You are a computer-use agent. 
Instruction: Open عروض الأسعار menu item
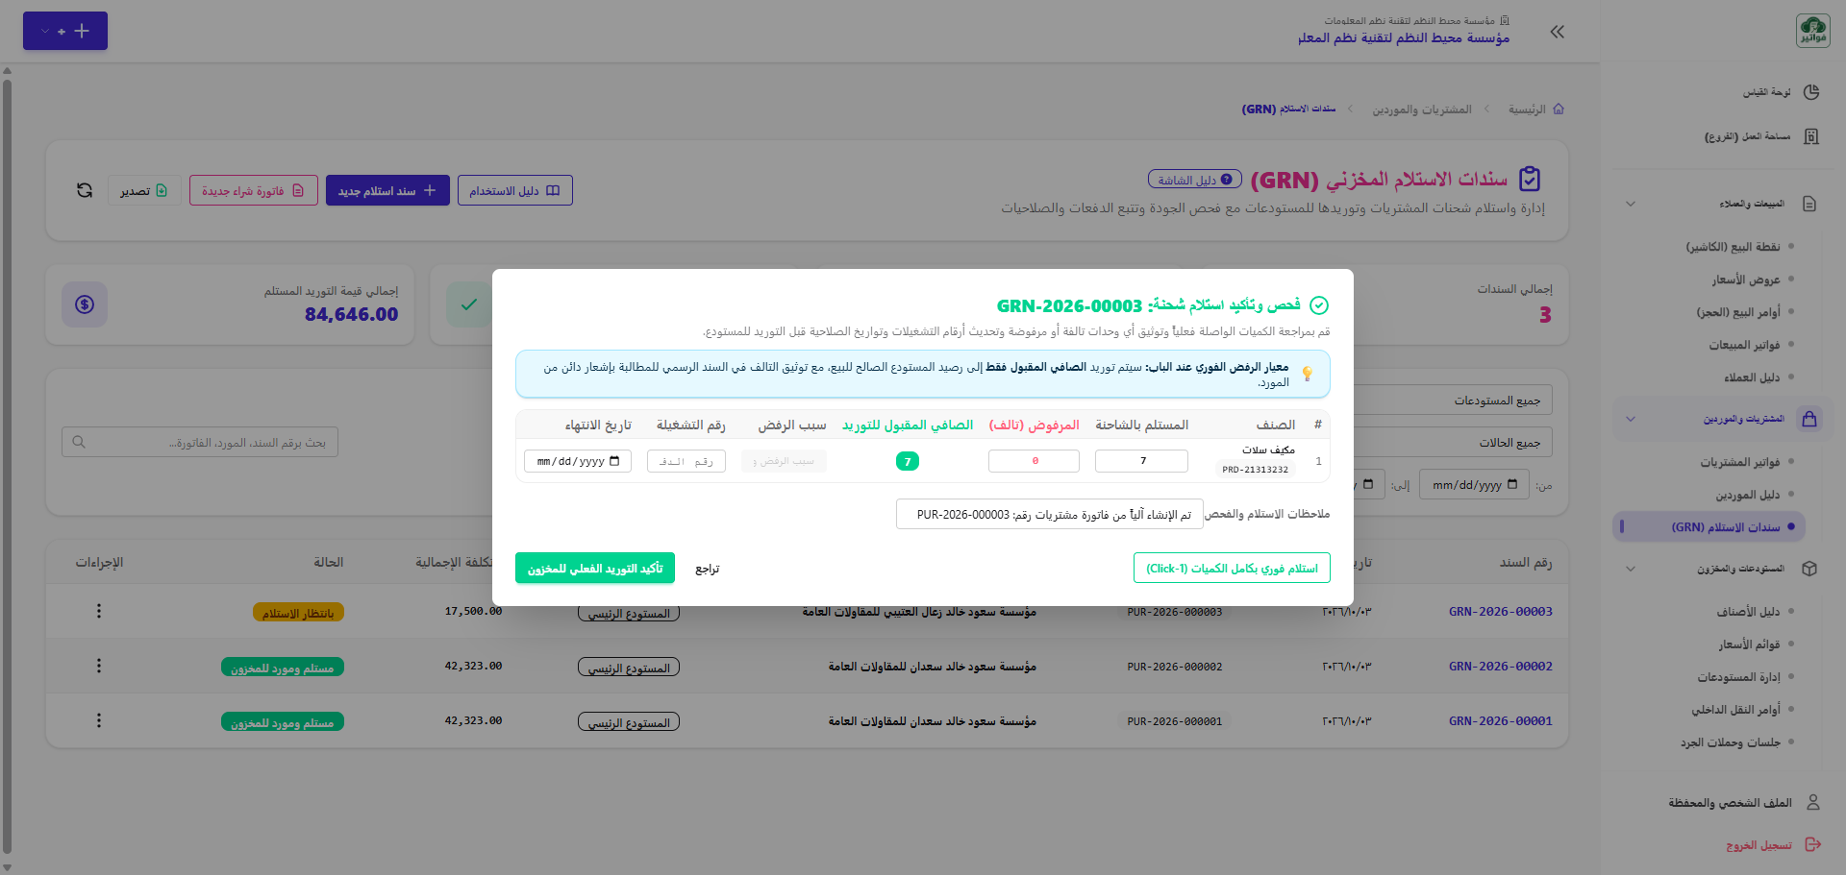[x=1746, y=280]
